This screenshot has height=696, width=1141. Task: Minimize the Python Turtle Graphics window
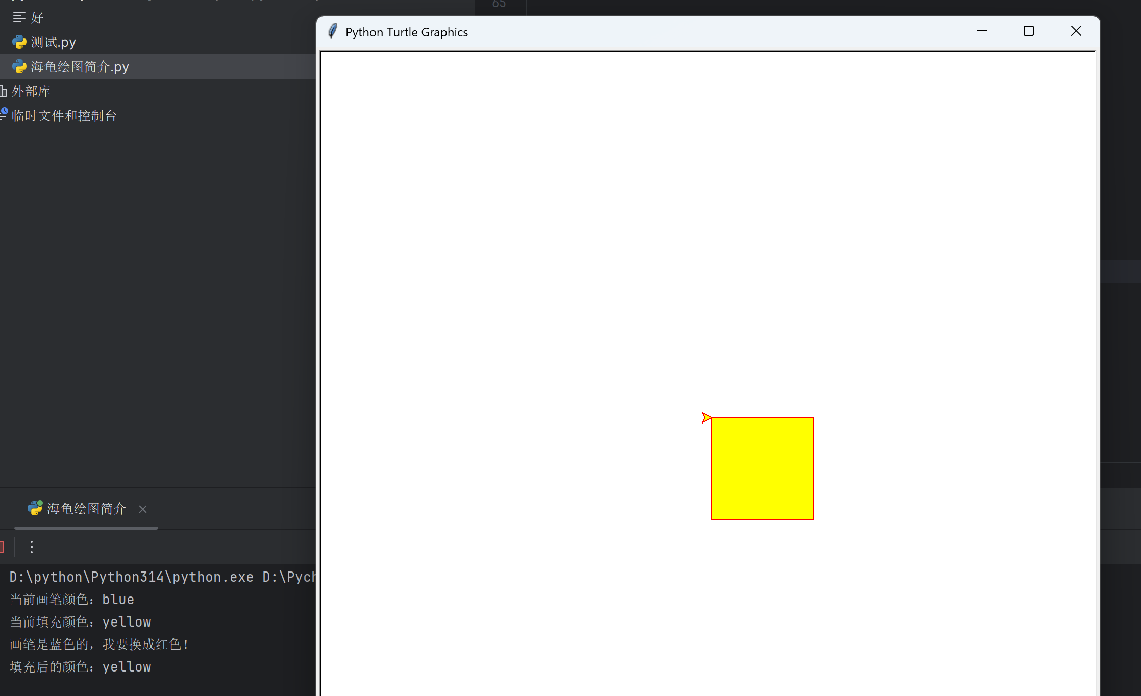(982, 31)
